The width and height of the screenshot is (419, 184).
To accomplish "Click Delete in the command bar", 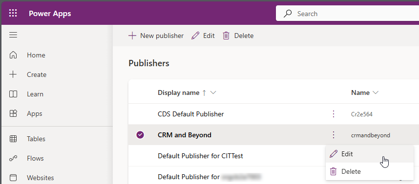I will click(x=238, y=36).
